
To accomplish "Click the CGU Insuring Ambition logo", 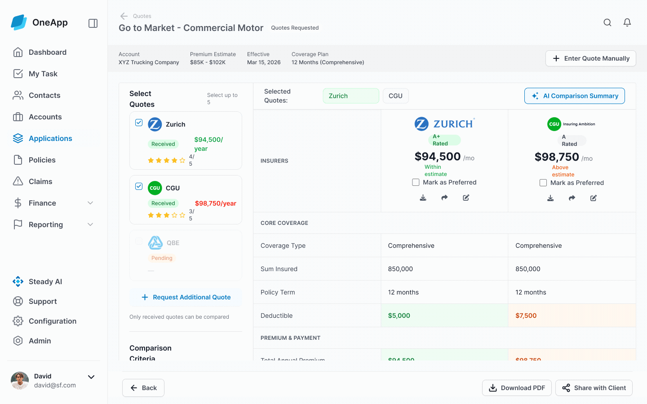I will pyautogui.click(x=571, y=124).
